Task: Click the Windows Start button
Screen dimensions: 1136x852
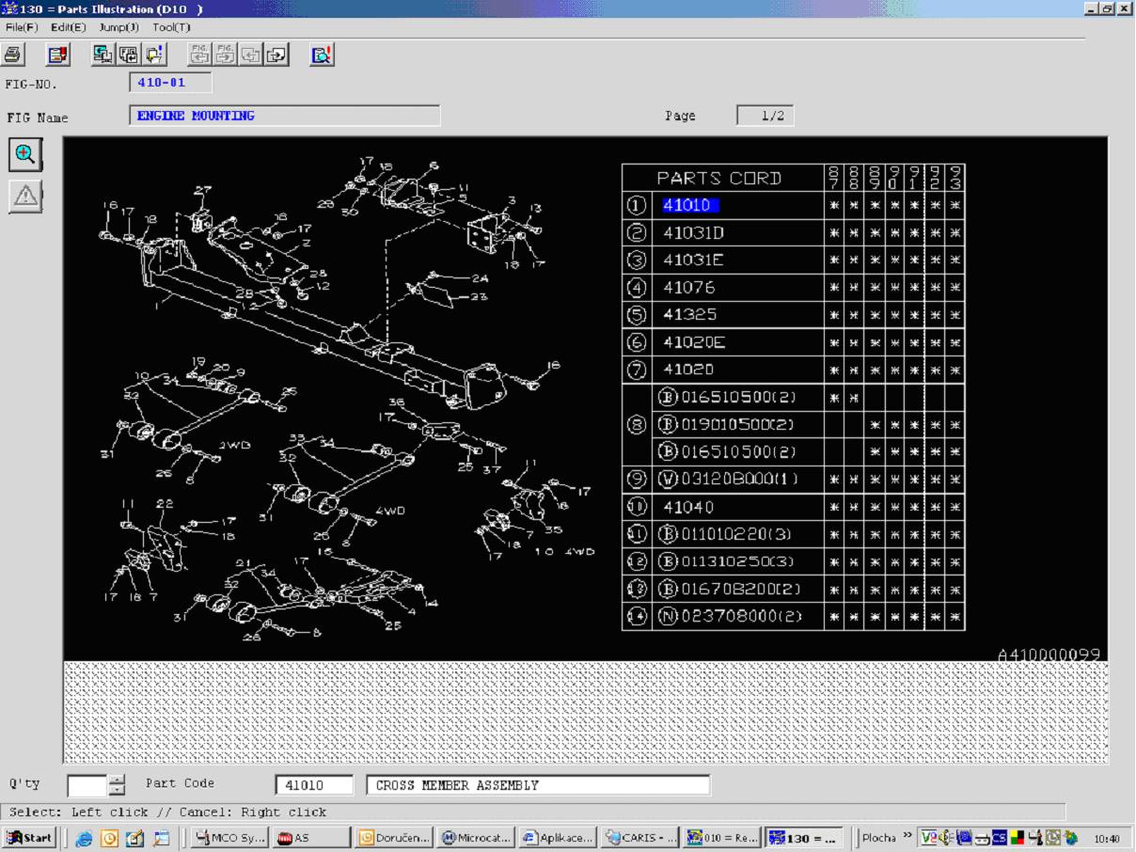Action: [x=30, y=838]
